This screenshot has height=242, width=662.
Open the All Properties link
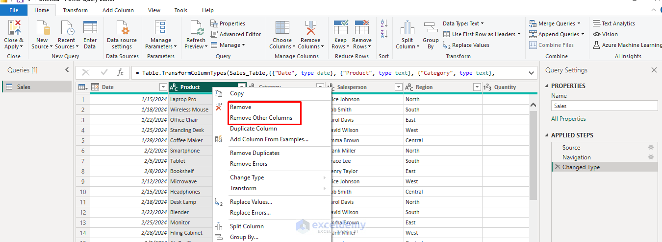click(x=568, y=119)
